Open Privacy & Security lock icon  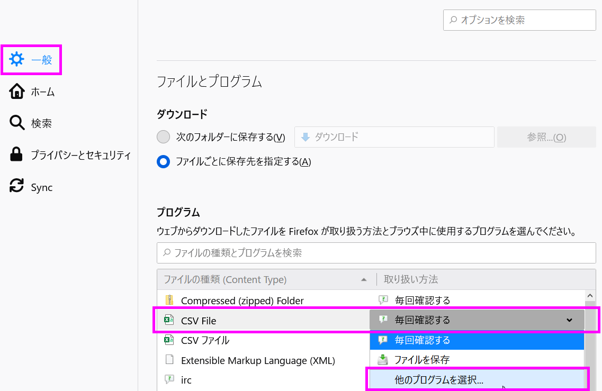click(x=17, y=155)
